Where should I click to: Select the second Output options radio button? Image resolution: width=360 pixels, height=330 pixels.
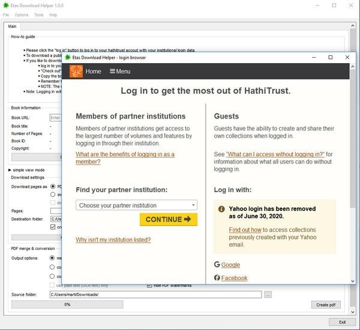coord(52,267)
